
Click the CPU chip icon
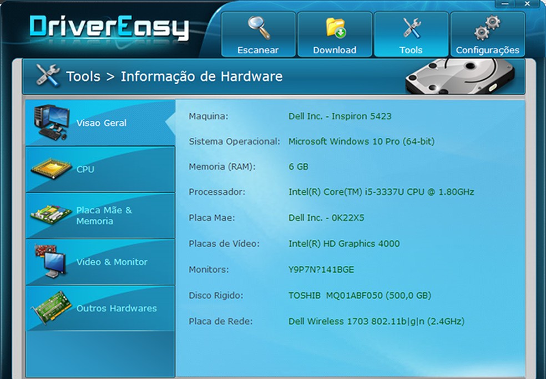(52, 168)
